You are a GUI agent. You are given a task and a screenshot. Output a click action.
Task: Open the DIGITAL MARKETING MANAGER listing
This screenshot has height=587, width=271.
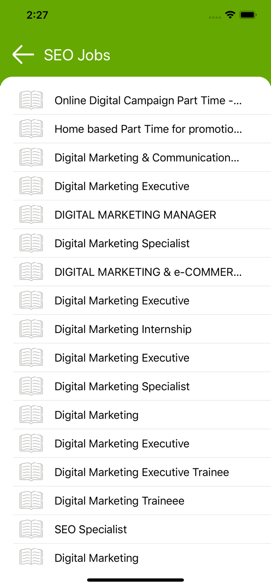135,215
